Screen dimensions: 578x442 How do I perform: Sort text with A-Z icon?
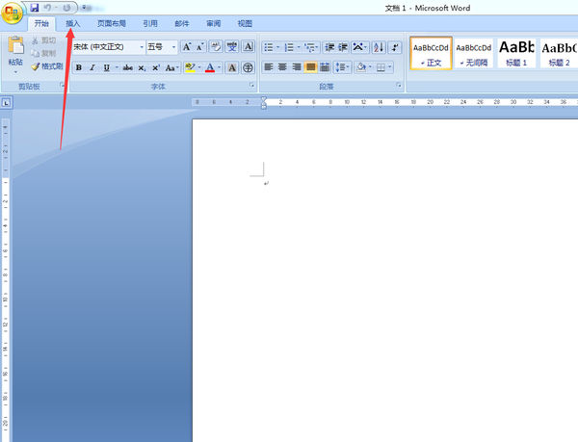[x=379, y=47]
